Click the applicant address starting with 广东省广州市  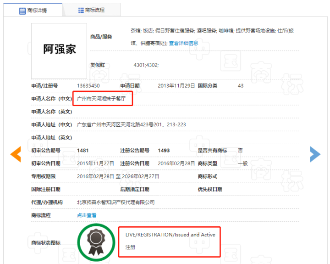(131, 124)
